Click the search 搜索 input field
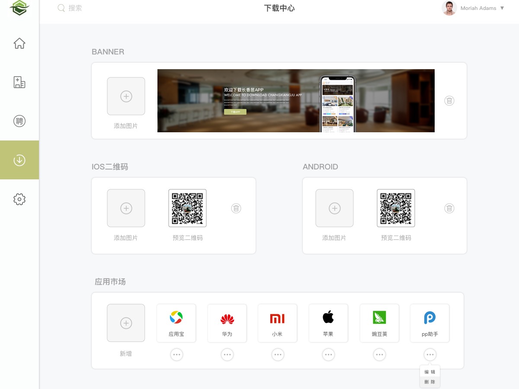 [76, 8]
